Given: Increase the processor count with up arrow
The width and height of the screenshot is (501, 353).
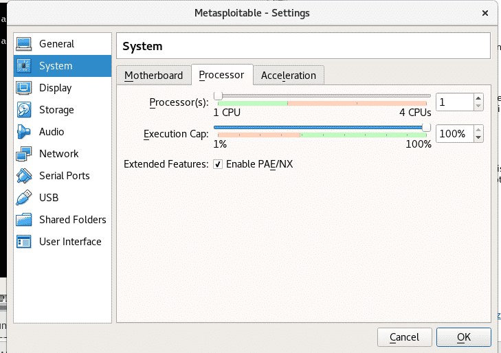Looking at the screenshot, I should point(478,98).
